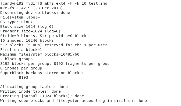Click the '8 inodes per group' line
181x106 pixels.
point(21,68)
